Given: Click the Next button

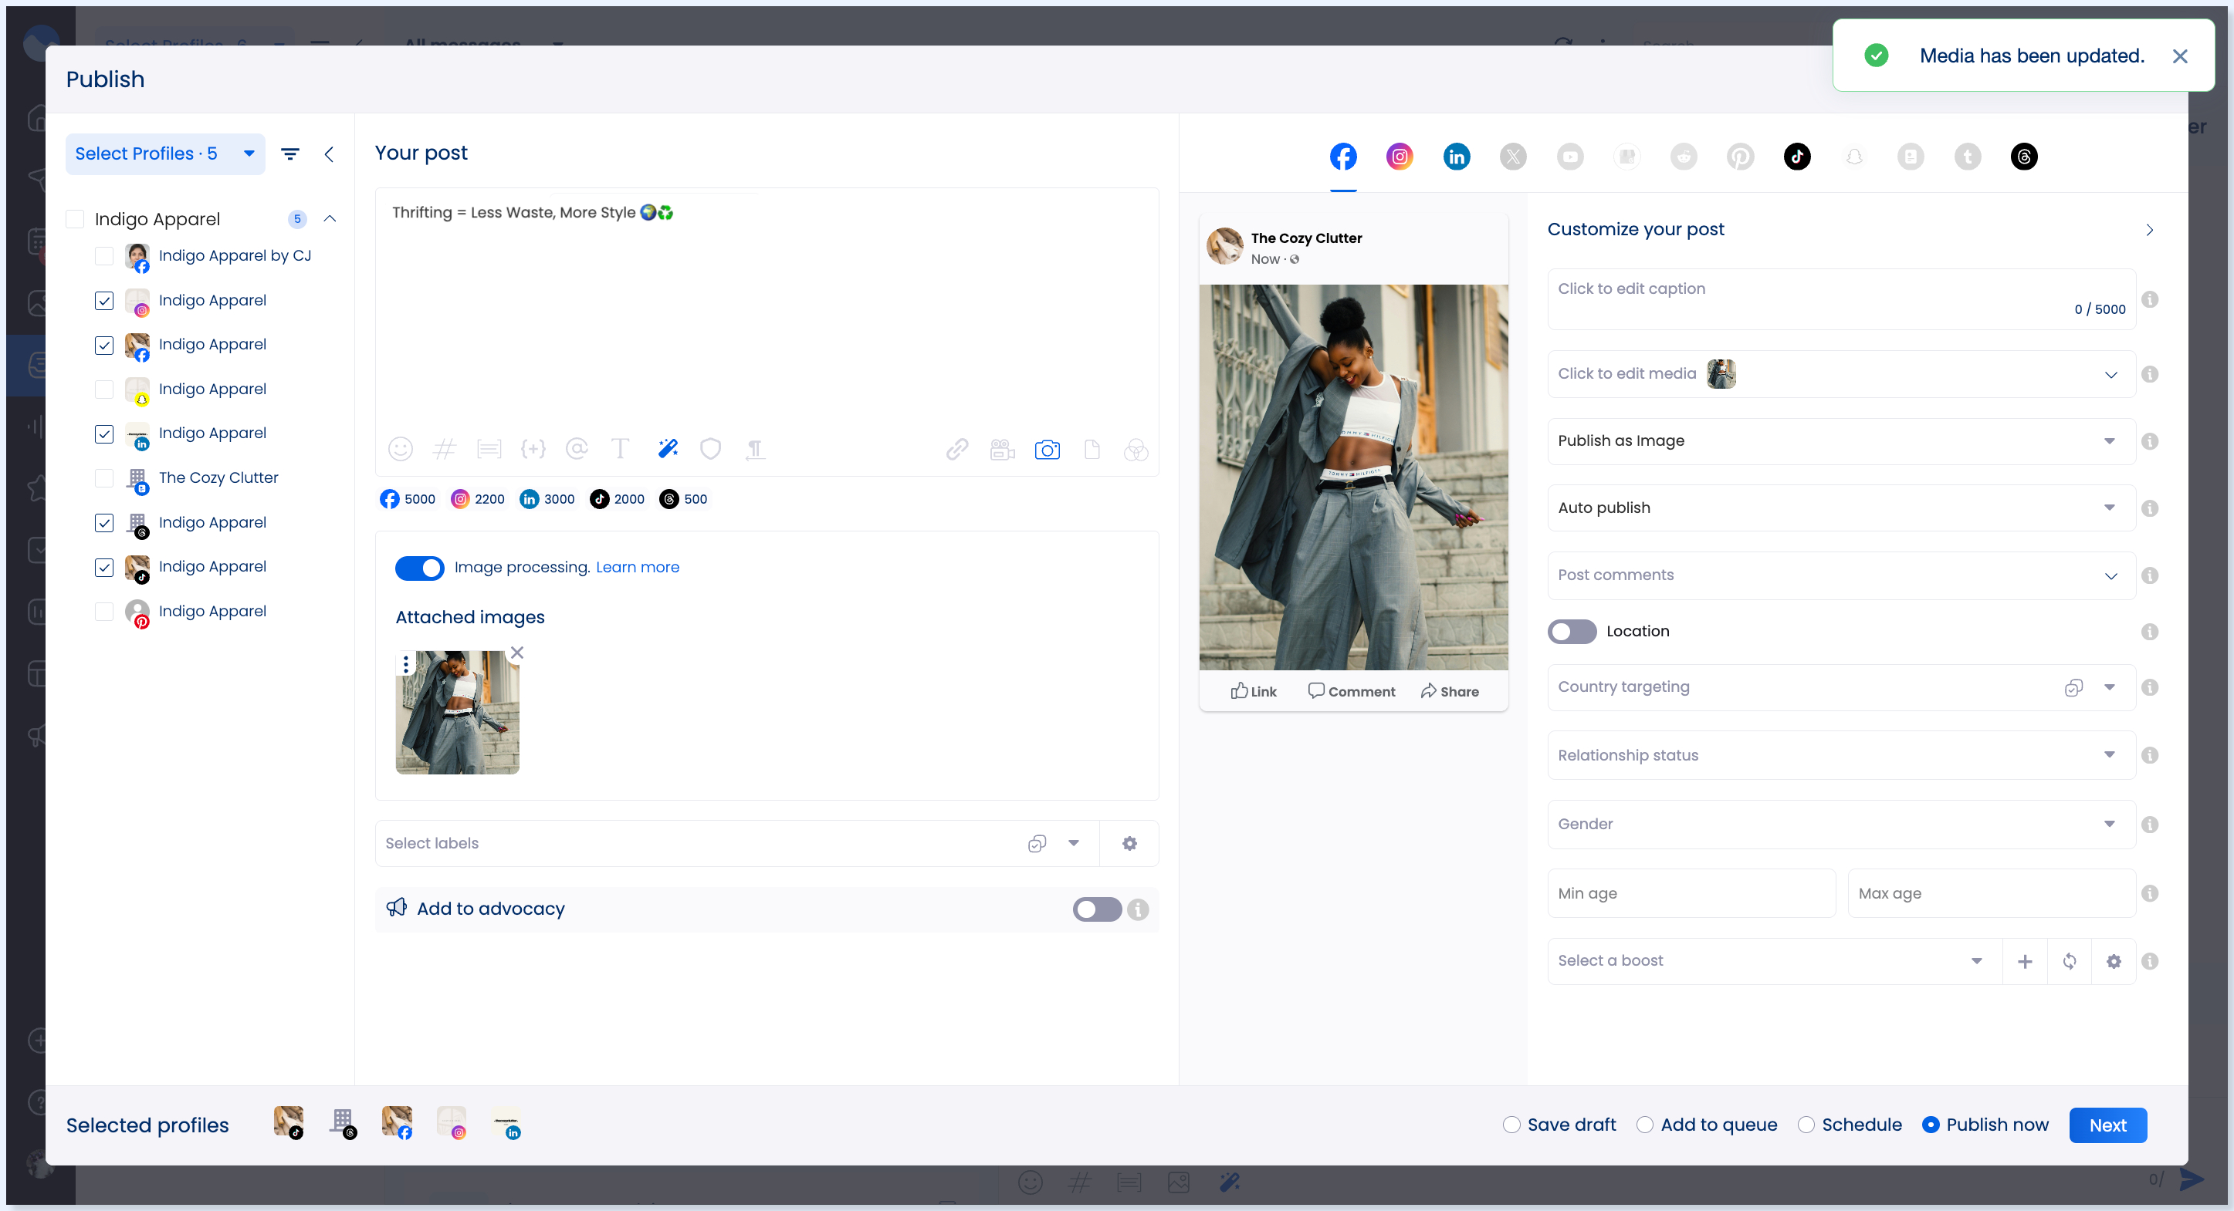Looking at the screenshot, I should 2107,1125.
